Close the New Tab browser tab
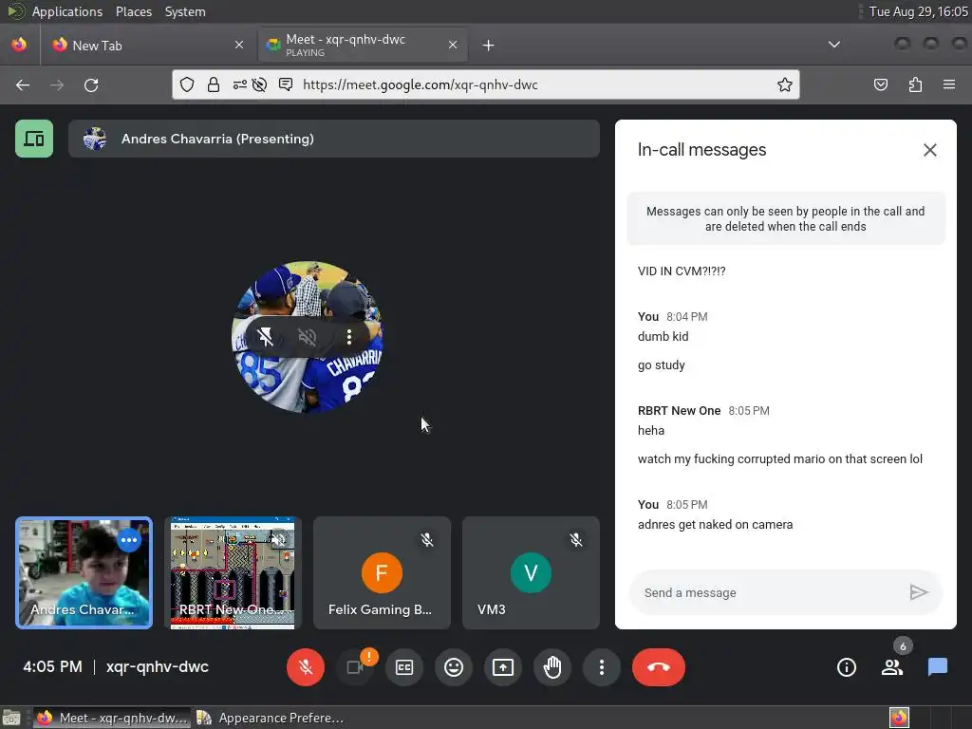Image resolution: width=972 pixels, height=729 pixels. (239, 45)
